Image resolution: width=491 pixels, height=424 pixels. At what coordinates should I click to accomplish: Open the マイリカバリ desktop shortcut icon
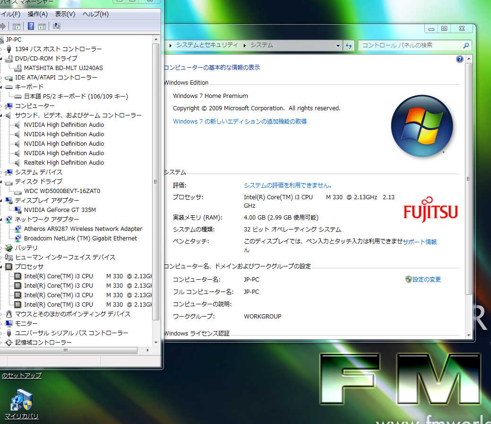click(22, 400)
